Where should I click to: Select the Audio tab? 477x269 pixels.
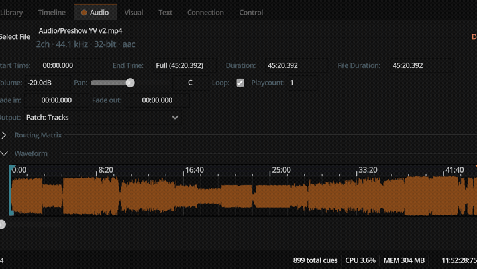[95, 13]
